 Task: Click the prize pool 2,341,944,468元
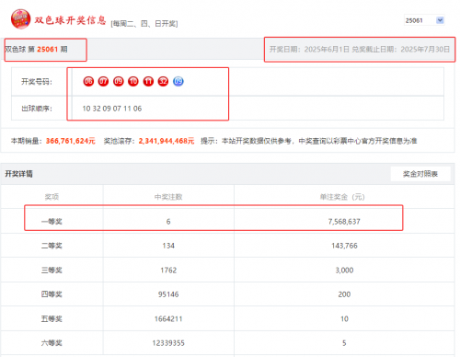tap(167, 141)
